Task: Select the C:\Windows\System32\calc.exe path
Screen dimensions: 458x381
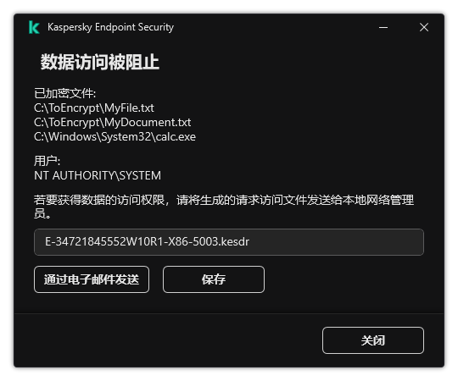Action: tap(114, 136)
